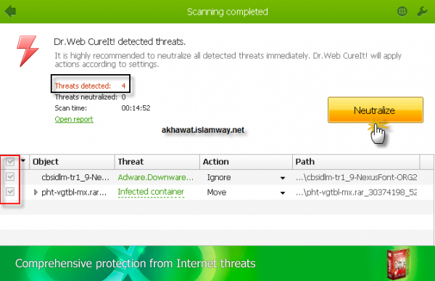Image resolution: width=435 pixels, height=281 pixels.
Task: Click the Comprehensive protection banner
Action: coord(217,264)
